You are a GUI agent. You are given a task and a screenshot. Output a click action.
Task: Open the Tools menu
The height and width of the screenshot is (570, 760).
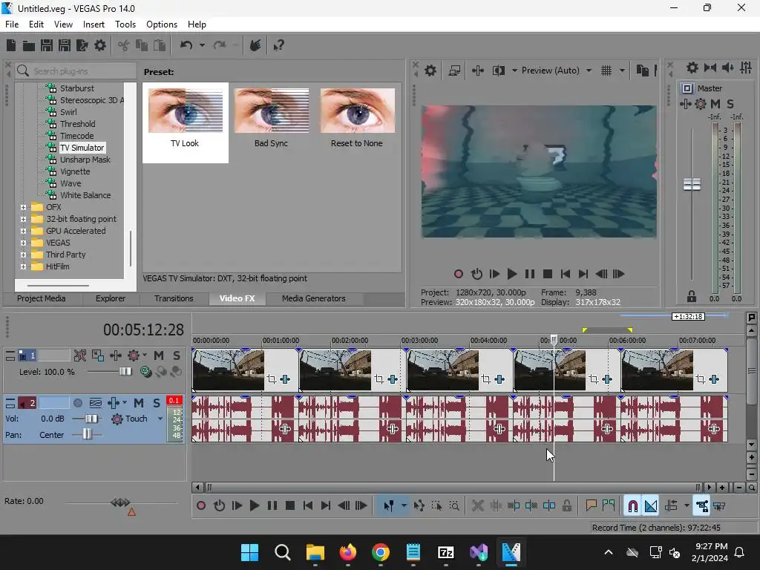[x=125, y=24]
